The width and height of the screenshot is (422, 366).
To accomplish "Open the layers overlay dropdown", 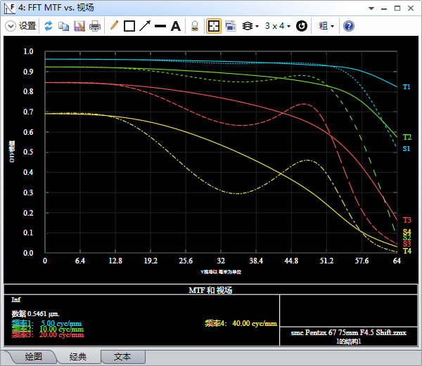I will pos(250,26).
